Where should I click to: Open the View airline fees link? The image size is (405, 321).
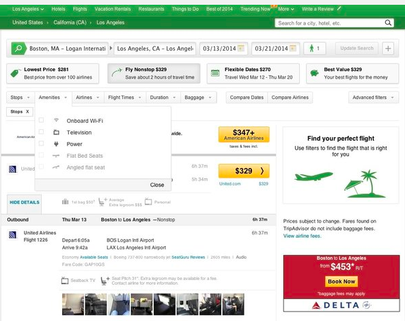click(x=302, y=236)
